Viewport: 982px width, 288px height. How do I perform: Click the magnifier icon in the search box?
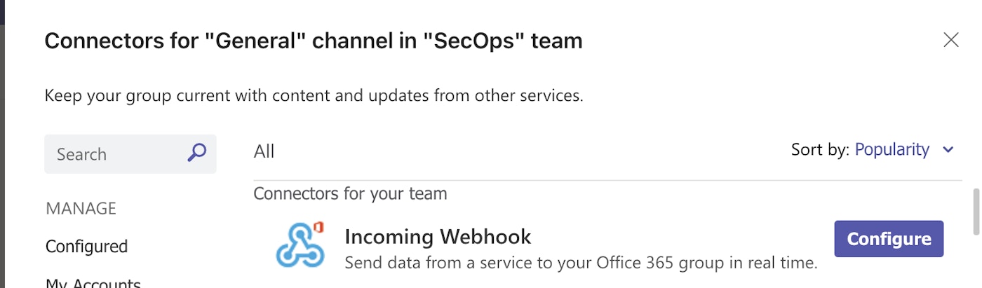click(x=197, y=153)
